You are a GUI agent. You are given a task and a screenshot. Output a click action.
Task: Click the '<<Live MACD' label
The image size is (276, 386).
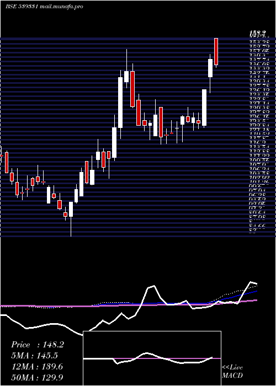point(232,372)
